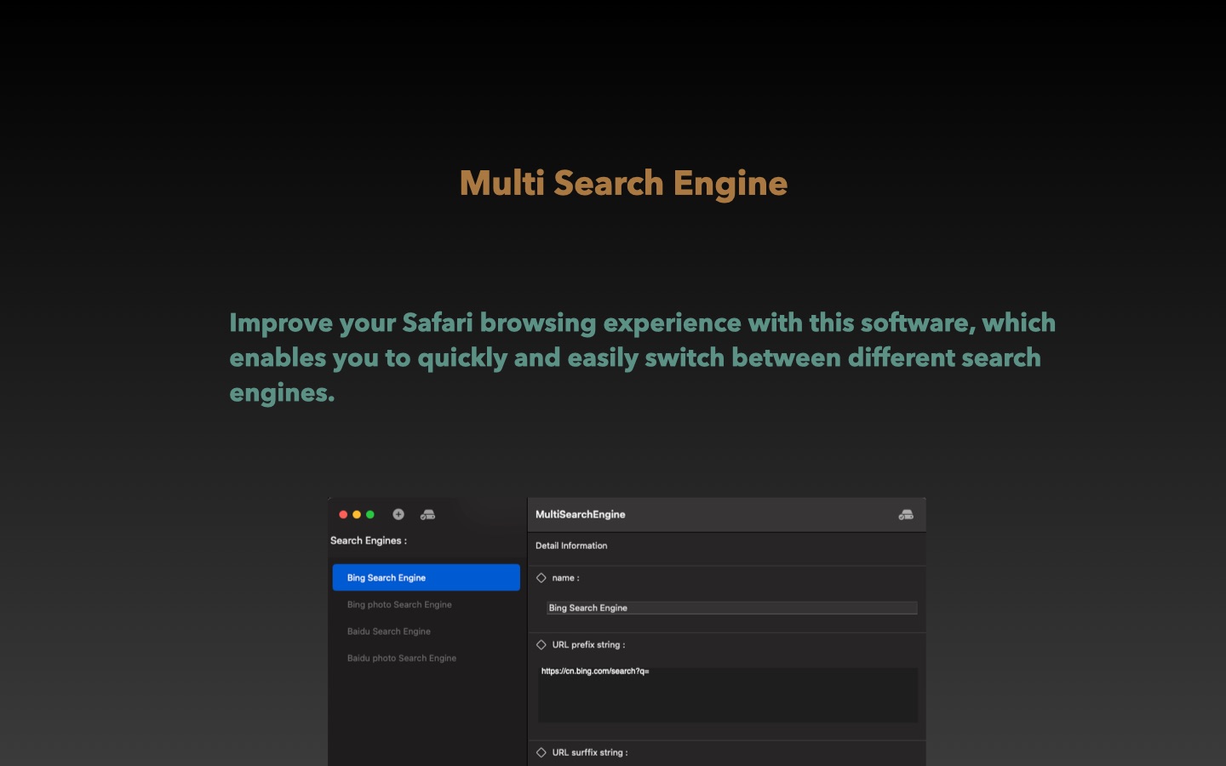Click the name : label
This screenshot has height=766, width=1226.
point(565,578)
